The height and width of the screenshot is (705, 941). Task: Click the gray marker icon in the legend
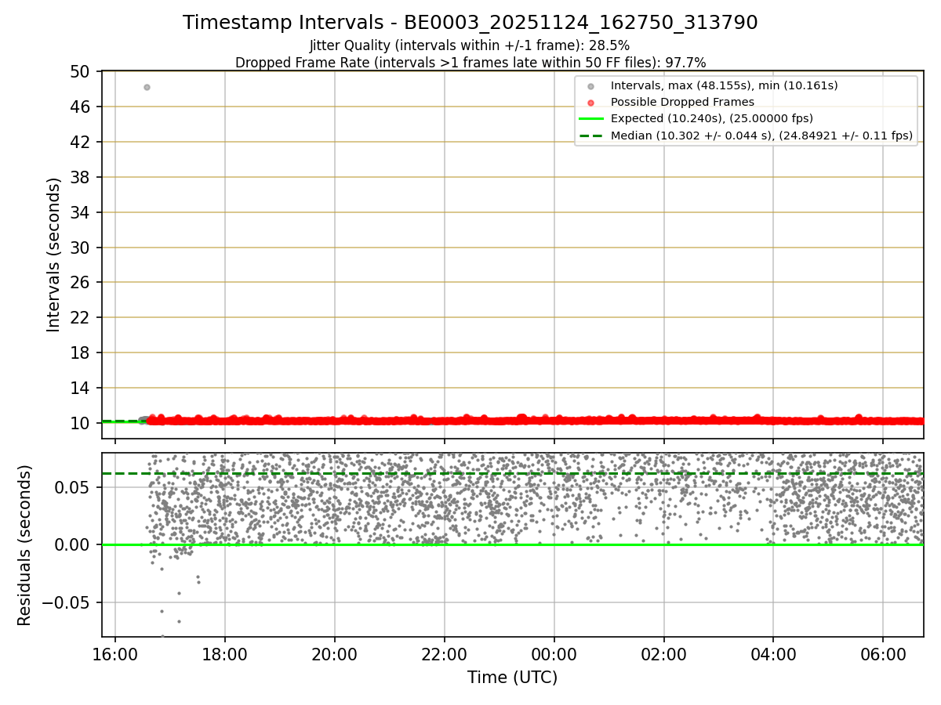click(x=591, y=86)
